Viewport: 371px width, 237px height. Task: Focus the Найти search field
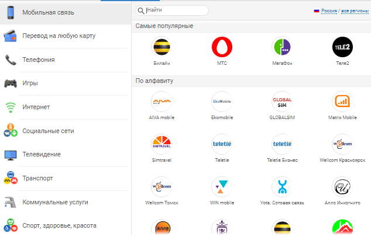(172, 11)
